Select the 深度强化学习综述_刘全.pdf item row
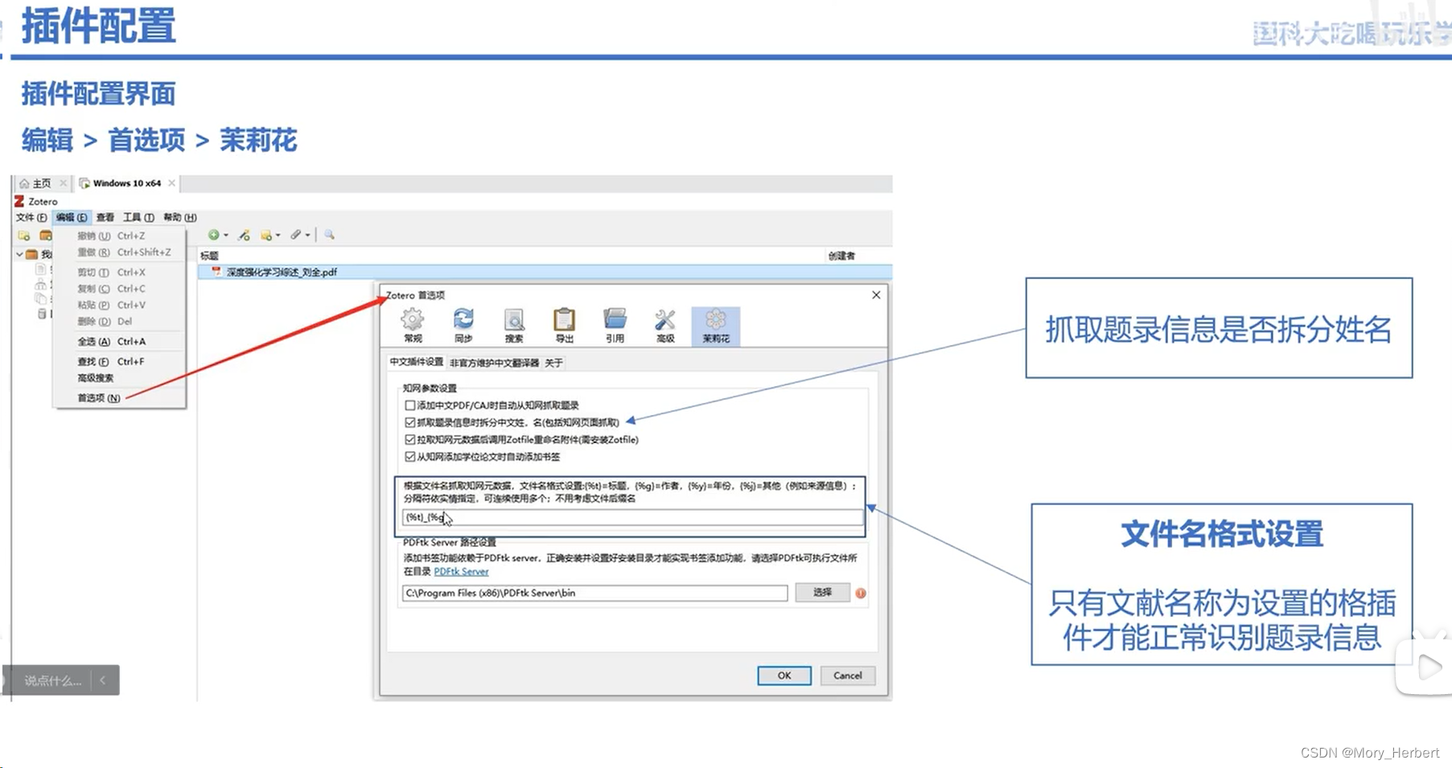The image size is (1452, 768). pyautogui.click(x=545, y=272)
